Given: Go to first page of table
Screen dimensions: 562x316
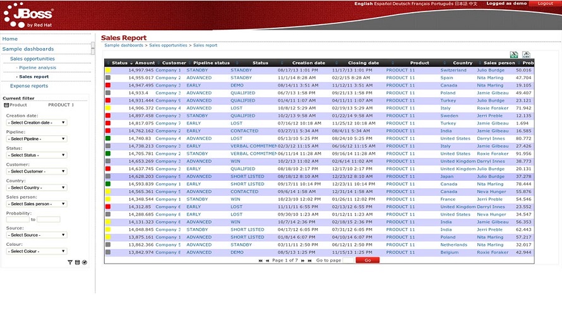Looking at the screenshot, I should coord(261,261).
